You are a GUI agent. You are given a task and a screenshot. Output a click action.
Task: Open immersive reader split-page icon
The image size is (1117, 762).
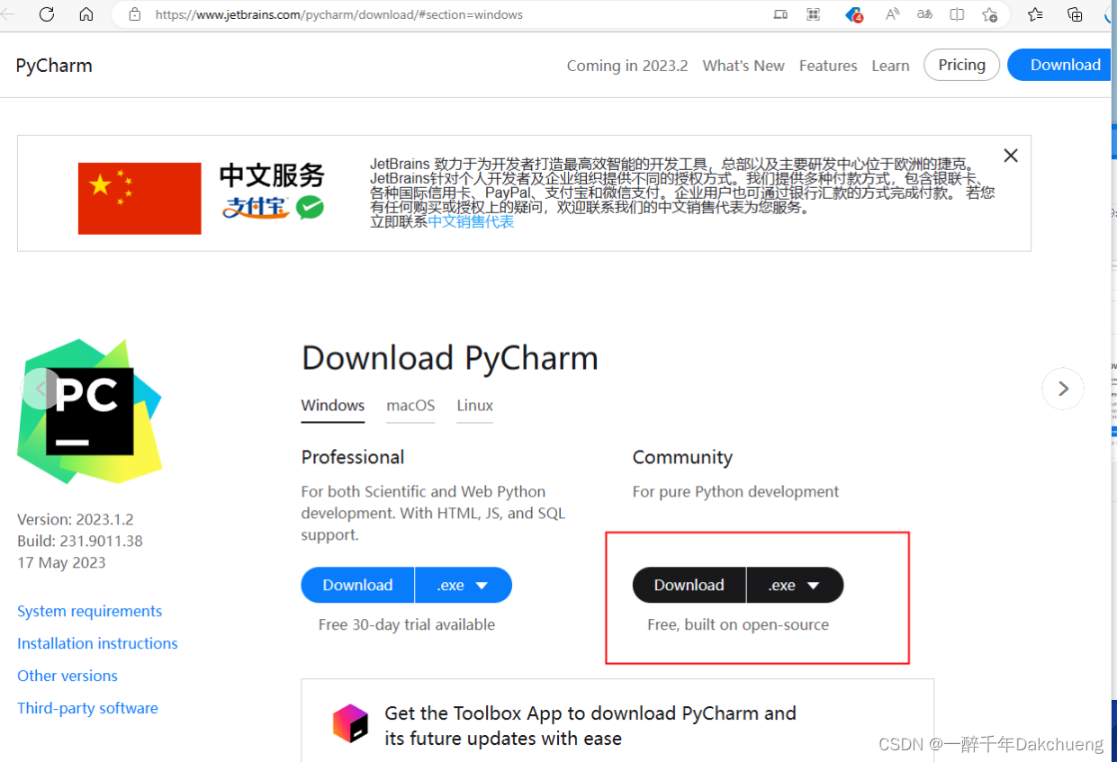click(x=957, y=14)
